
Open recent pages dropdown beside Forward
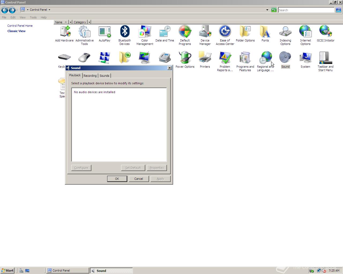pos(17,10)
